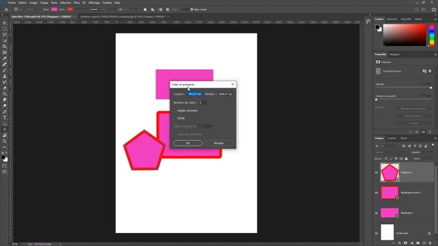Click the Hauteur input field
This screenshot has width=438, height=246.
click(225, 94)
